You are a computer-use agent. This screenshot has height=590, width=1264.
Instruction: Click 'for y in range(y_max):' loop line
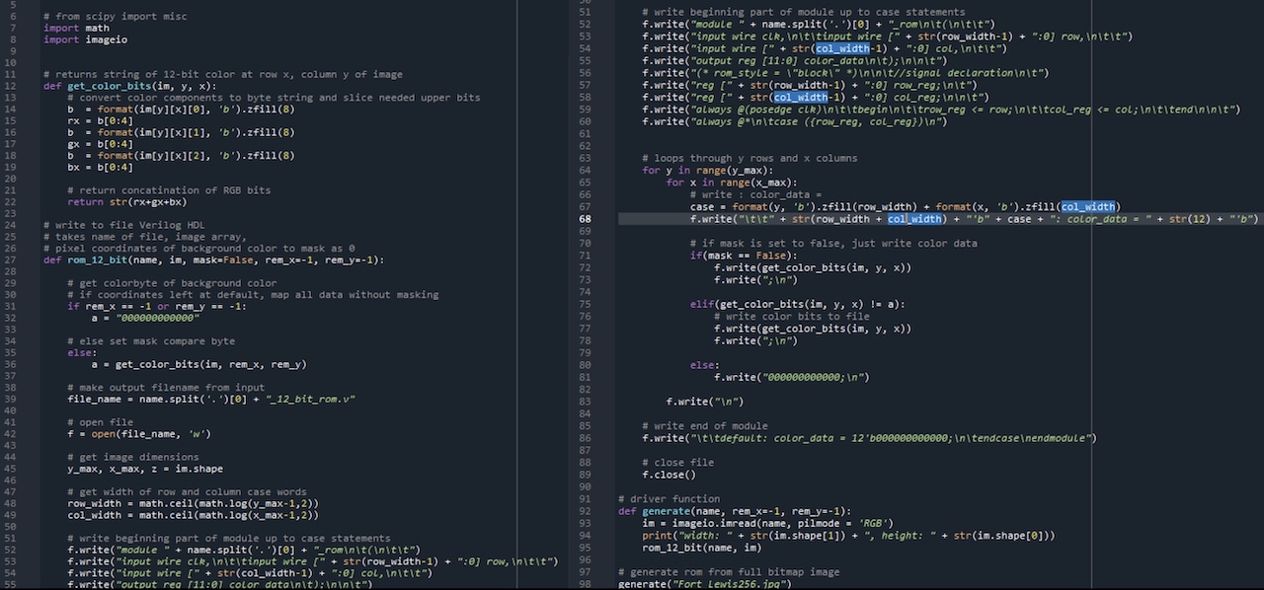pos(708,170)
